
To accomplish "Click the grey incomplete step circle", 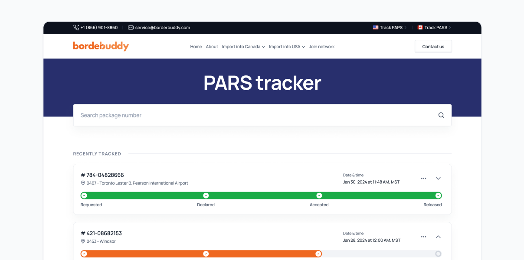I will coord(438,254).
